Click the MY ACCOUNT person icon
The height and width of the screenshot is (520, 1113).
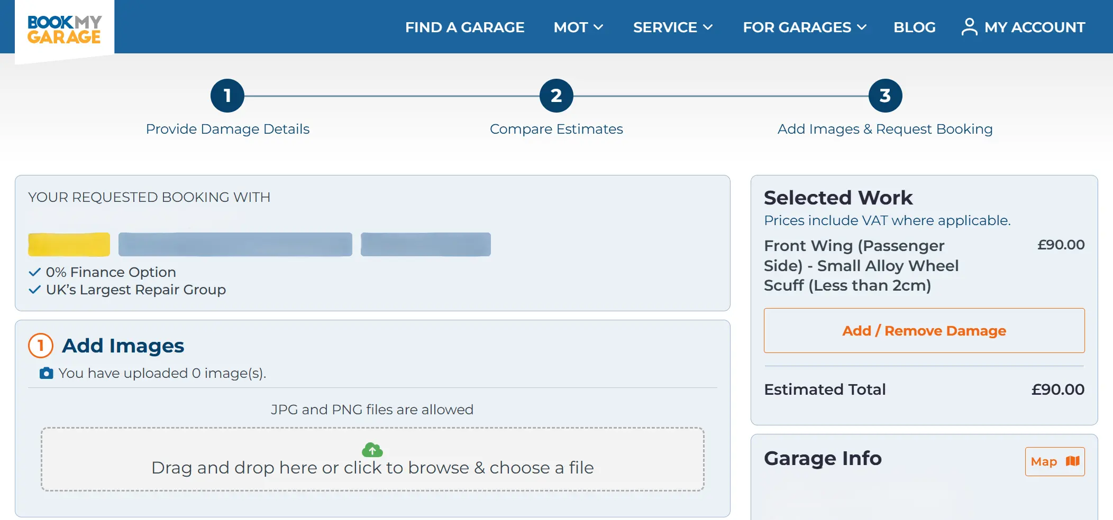970,26
